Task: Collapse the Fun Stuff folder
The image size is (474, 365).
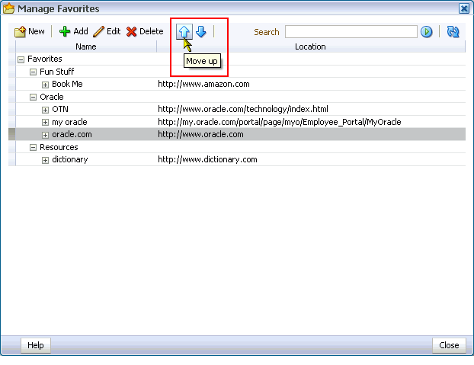Action: click(x=33, y=72)
